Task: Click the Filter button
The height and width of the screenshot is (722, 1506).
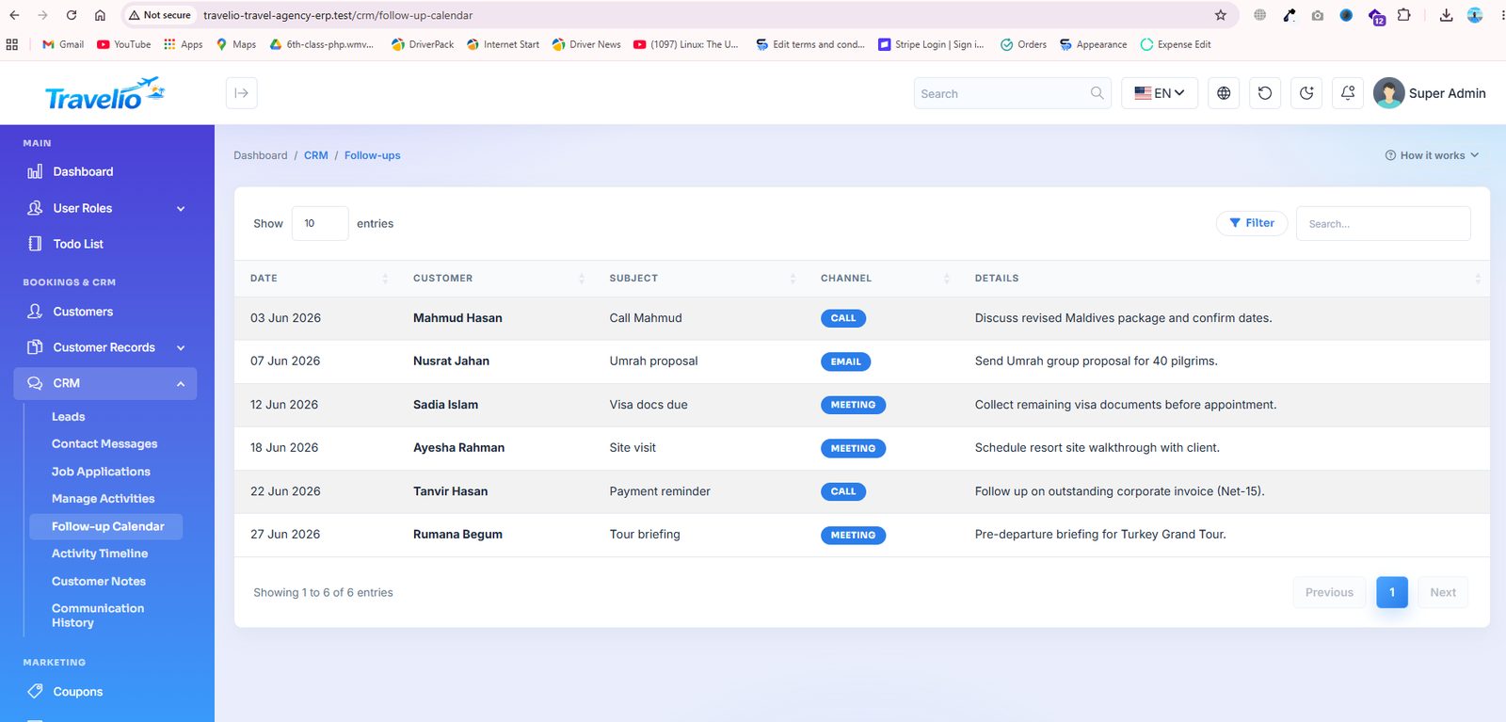Action: click(x=1252, y=223)
